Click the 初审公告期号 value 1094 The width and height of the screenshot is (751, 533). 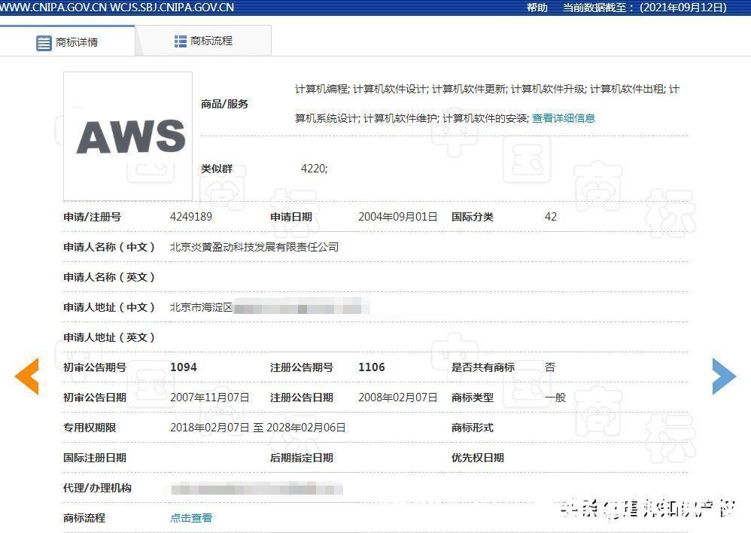(x=184, y=367)
